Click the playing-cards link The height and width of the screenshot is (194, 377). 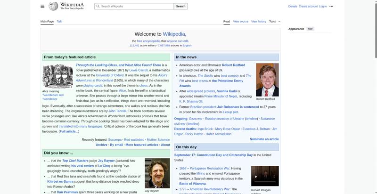coord(93,86)
